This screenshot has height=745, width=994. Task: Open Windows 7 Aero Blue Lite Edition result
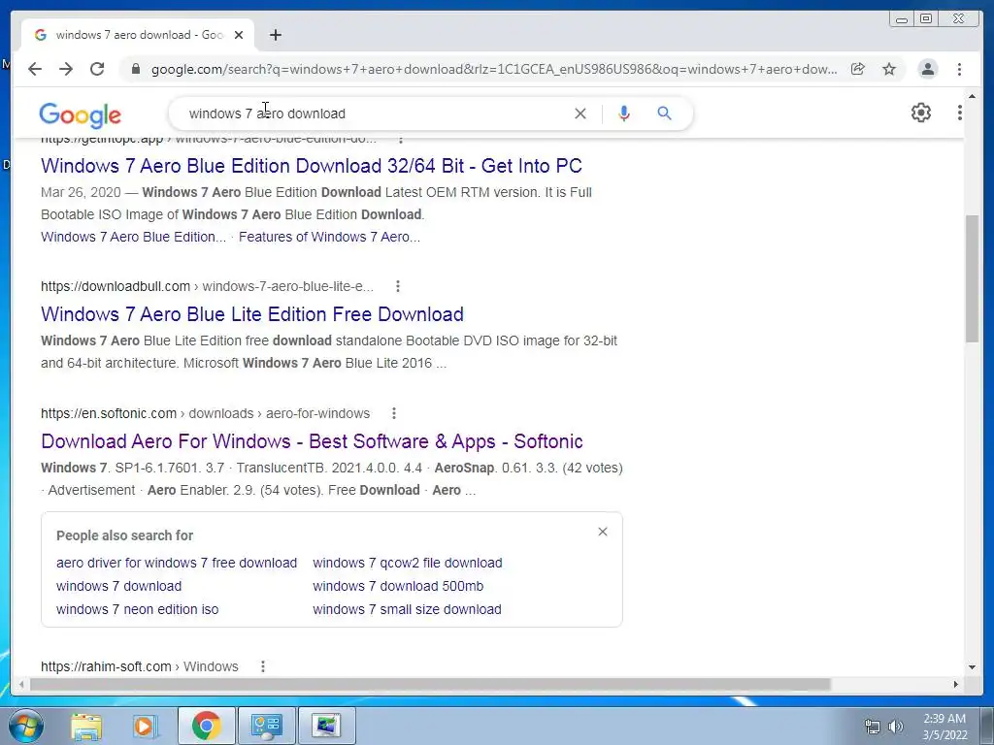click(x=252, y=314)
